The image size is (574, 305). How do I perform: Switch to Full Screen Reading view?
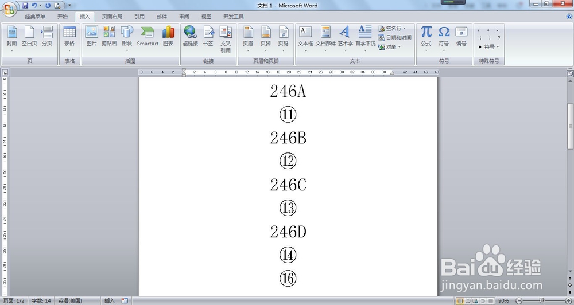[468, 300]
